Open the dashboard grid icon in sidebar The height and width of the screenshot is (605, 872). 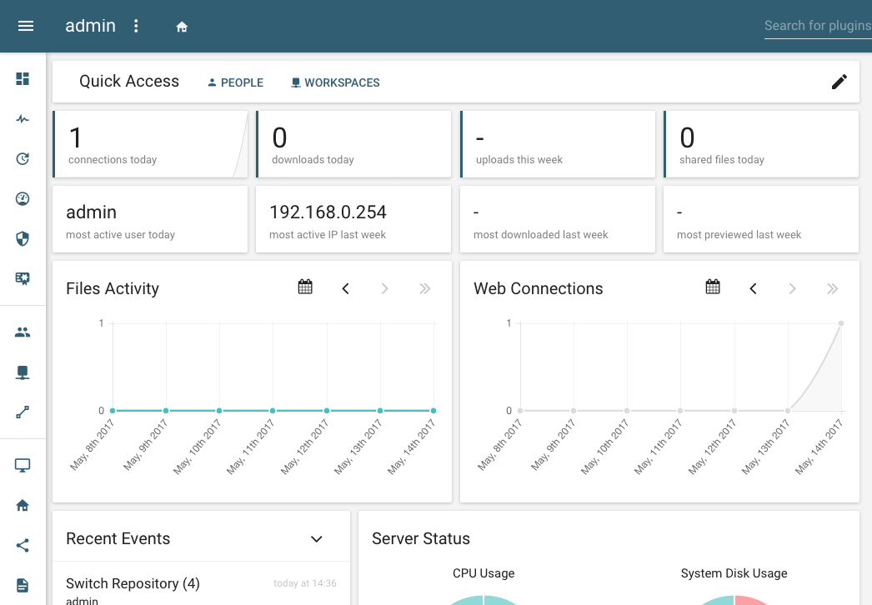tap(23, 79)
